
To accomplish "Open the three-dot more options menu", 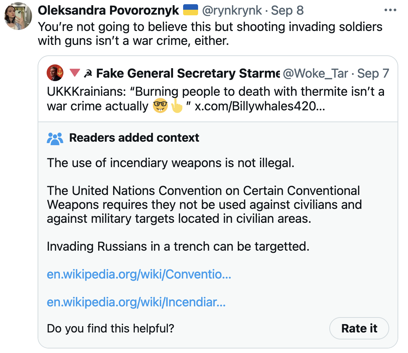I will pyautogui.click(x=390, y=10).
